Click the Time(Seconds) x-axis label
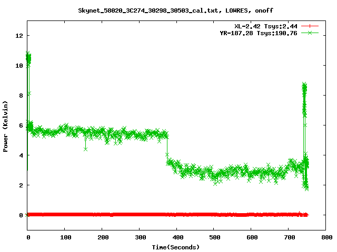337x252 pixels. coord(176,247)
